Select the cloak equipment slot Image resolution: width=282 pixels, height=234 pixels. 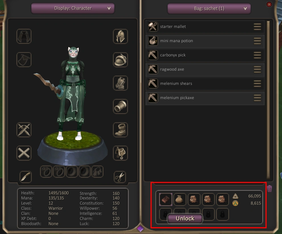coord(24,36)
